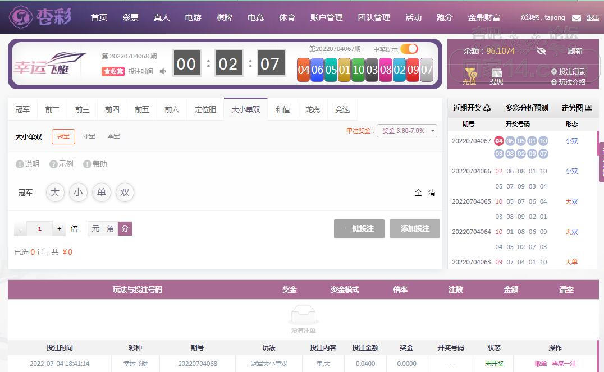The image size is (604, 372).
Task: Select 冠军 position option
Action: click(x=63, y=136)
